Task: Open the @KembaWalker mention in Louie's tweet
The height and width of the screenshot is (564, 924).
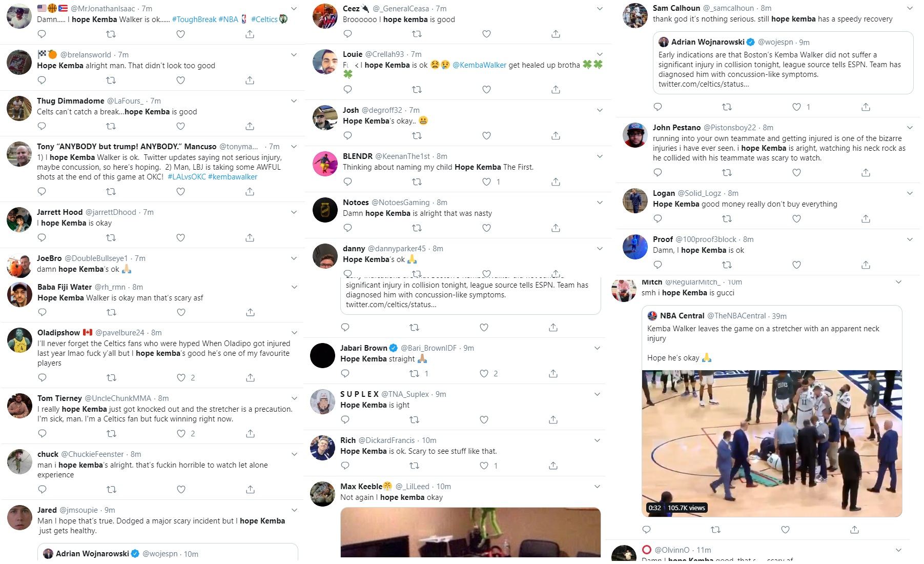Action: tap(480, 65)
